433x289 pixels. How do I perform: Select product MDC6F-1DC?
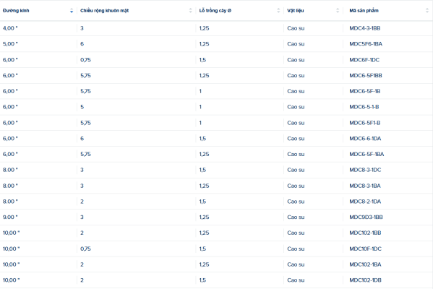point(364,60)
